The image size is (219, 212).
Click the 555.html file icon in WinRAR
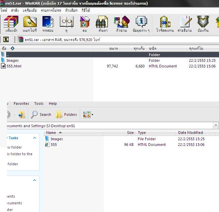click(3, 66)
